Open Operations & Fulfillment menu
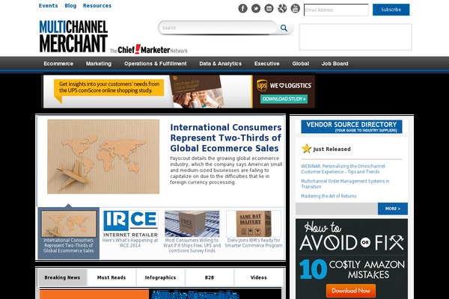 pyautogui.click(x=155, y=64)
